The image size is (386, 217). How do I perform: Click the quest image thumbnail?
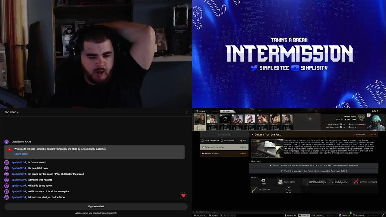(267, 148)
